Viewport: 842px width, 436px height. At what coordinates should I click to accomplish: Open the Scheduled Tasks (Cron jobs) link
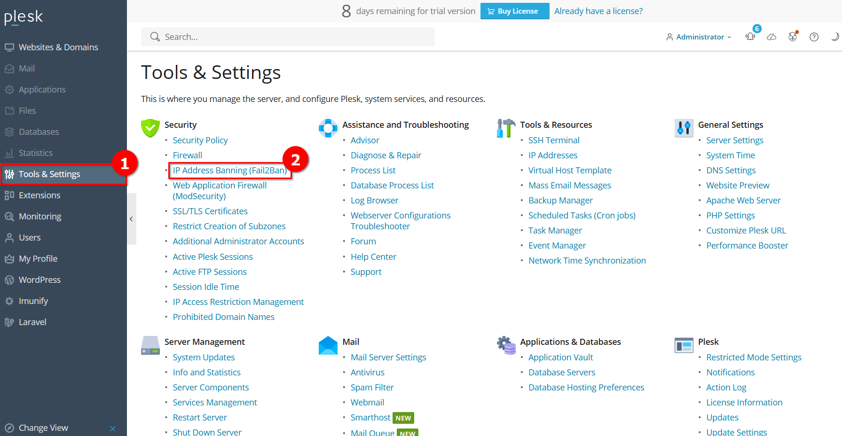click(x=582, y=216)
